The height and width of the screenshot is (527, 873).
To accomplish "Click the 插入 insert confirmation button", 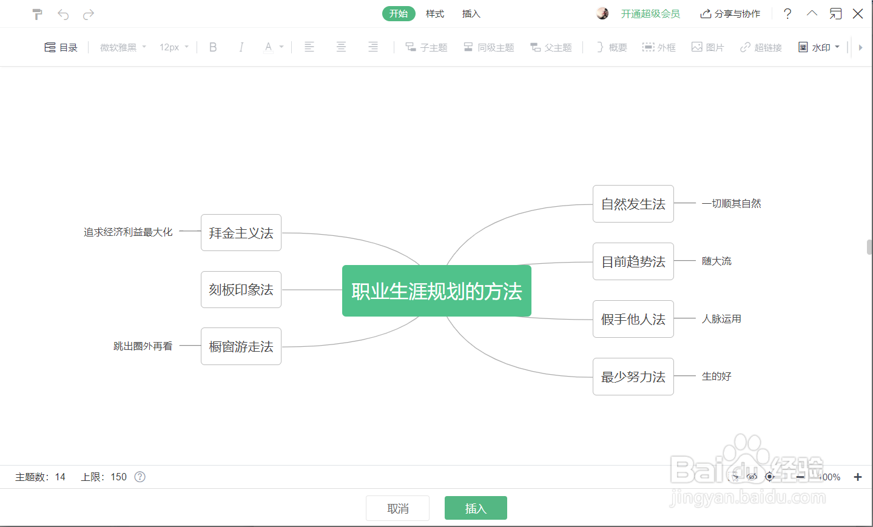I will (476, 508).
